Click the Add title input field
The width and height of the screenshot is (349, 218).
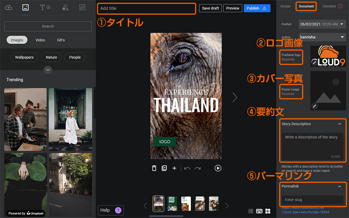(x=146, y=9)
